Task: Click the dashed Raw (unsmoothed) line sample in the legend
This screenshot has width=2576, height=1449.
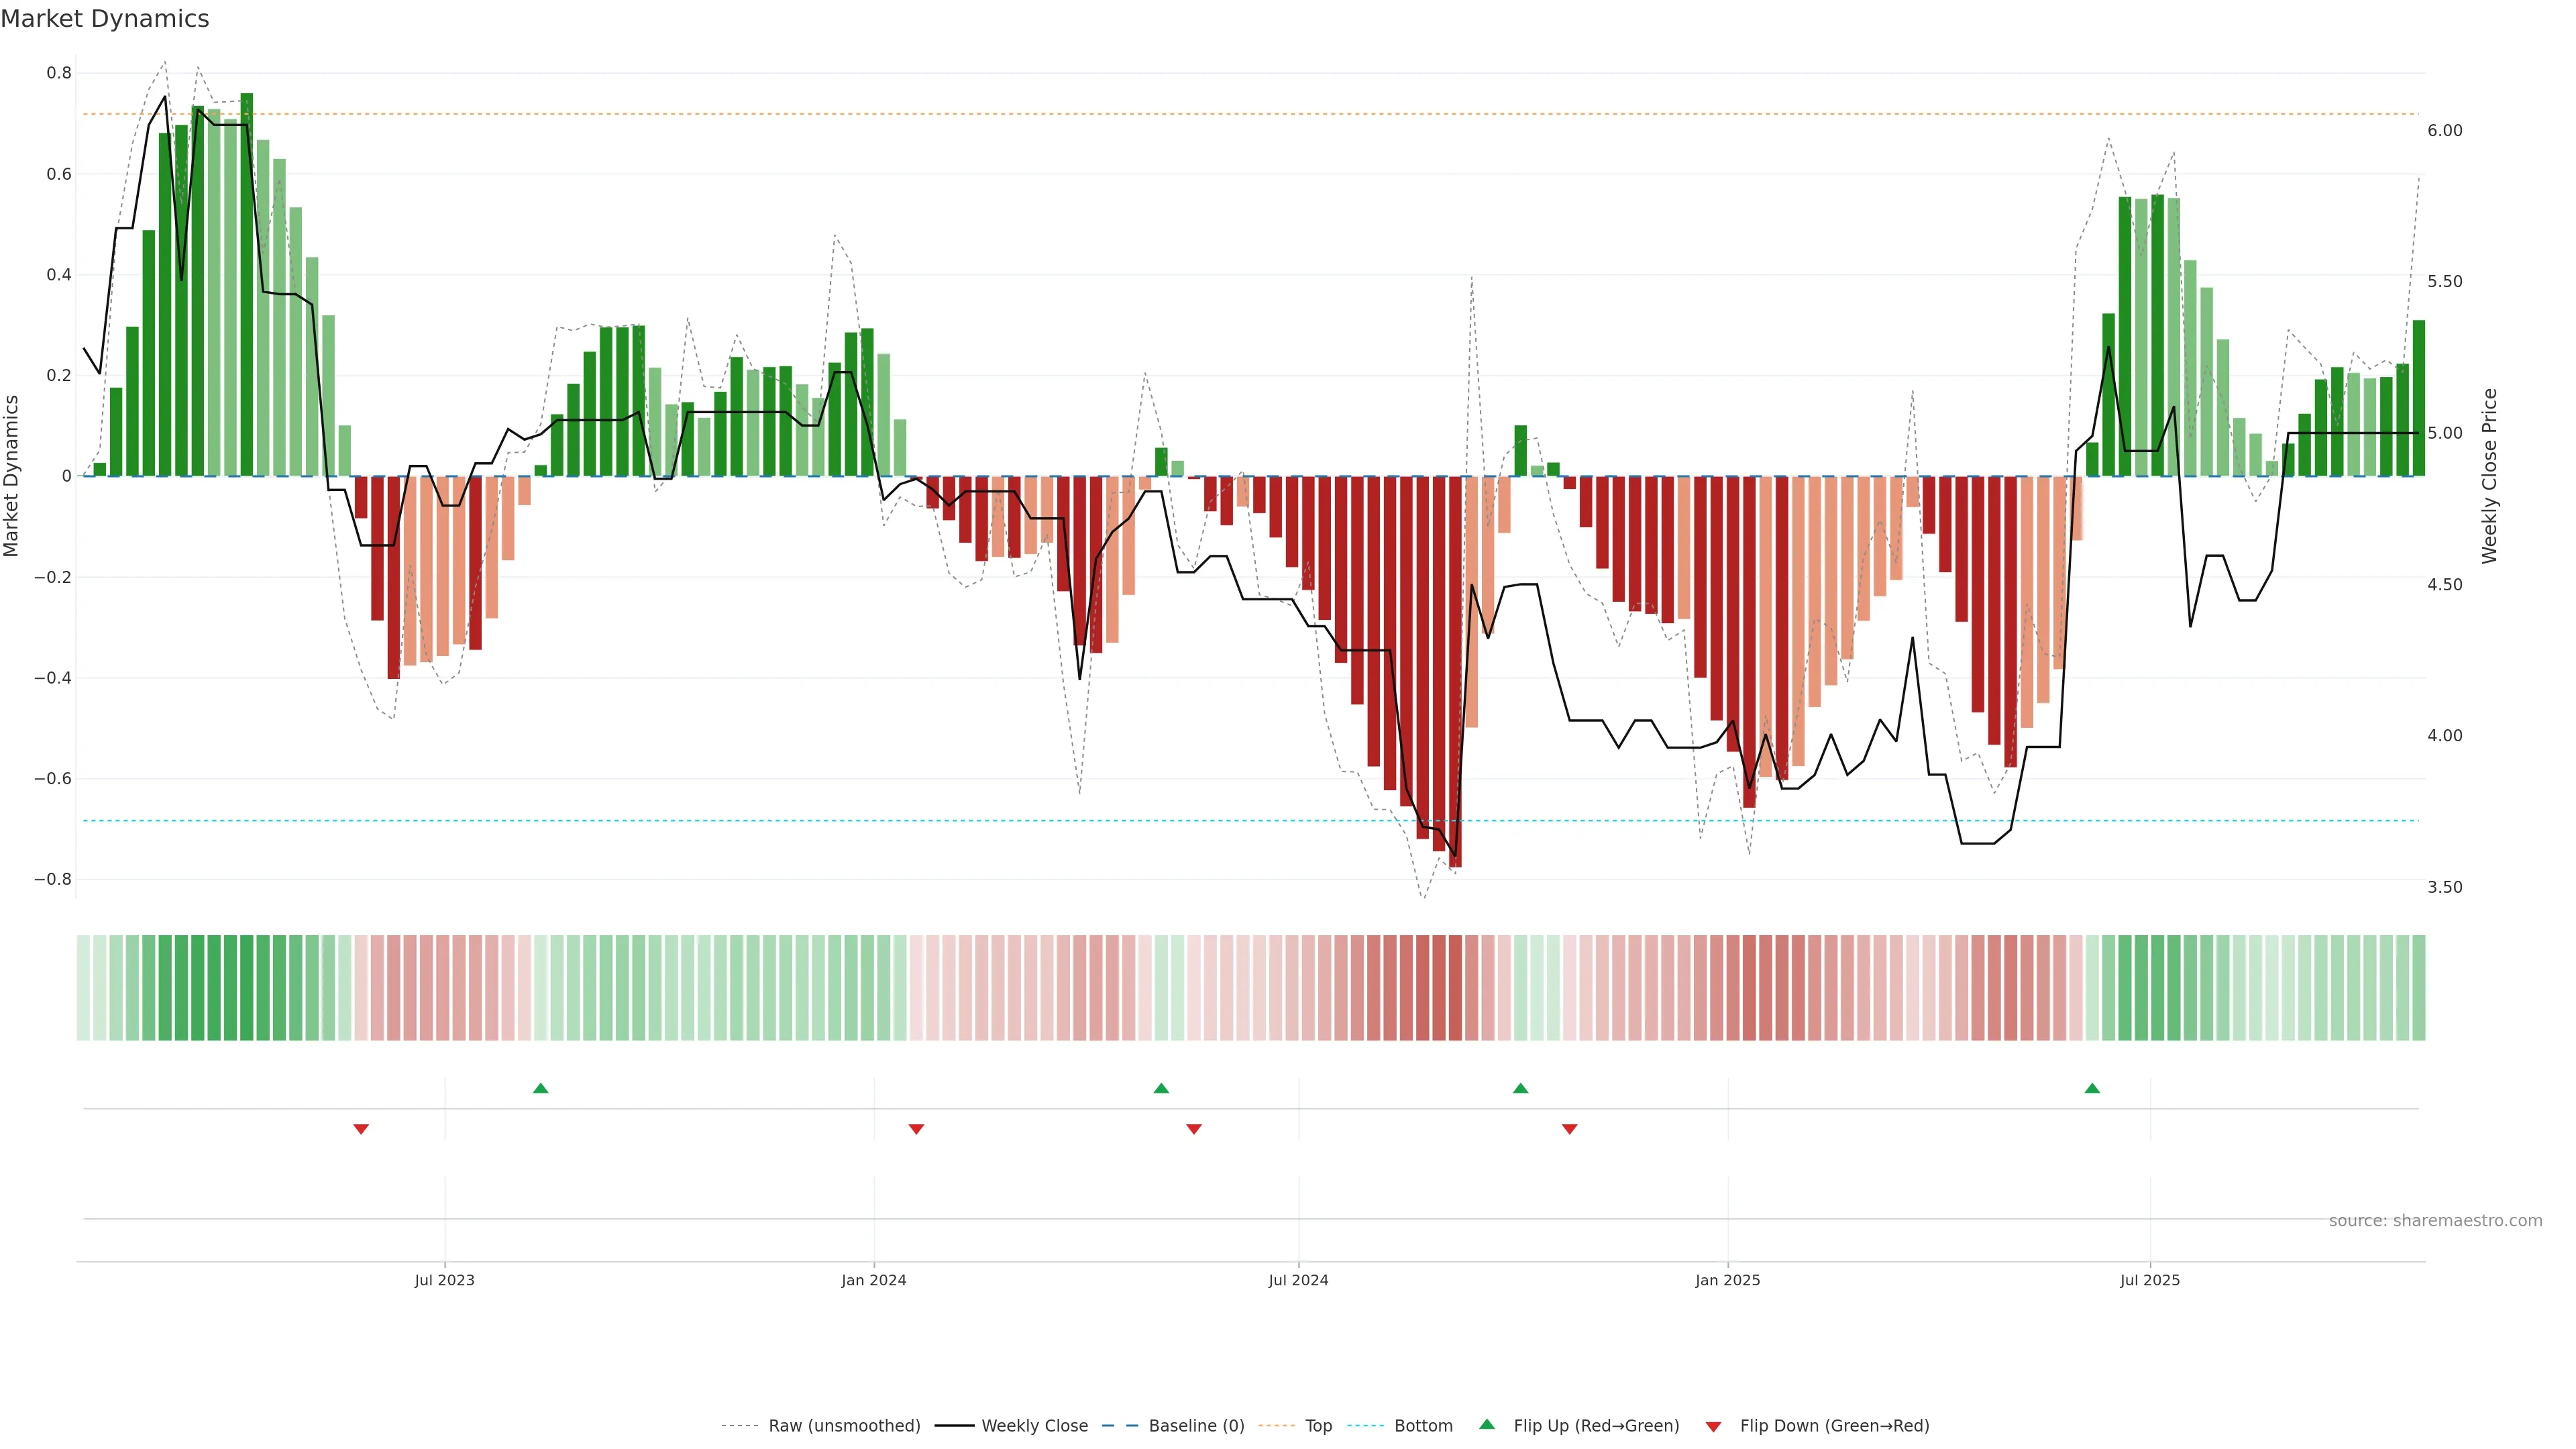Action: 739,1426
